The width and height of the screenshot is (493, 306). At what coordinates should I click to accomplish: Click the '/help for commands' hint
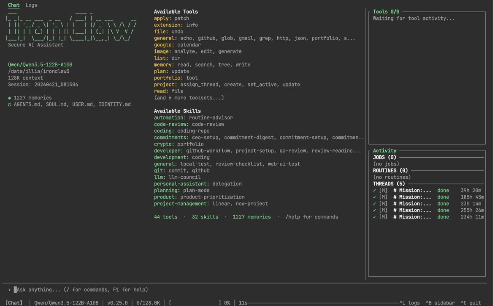point(312,217)
